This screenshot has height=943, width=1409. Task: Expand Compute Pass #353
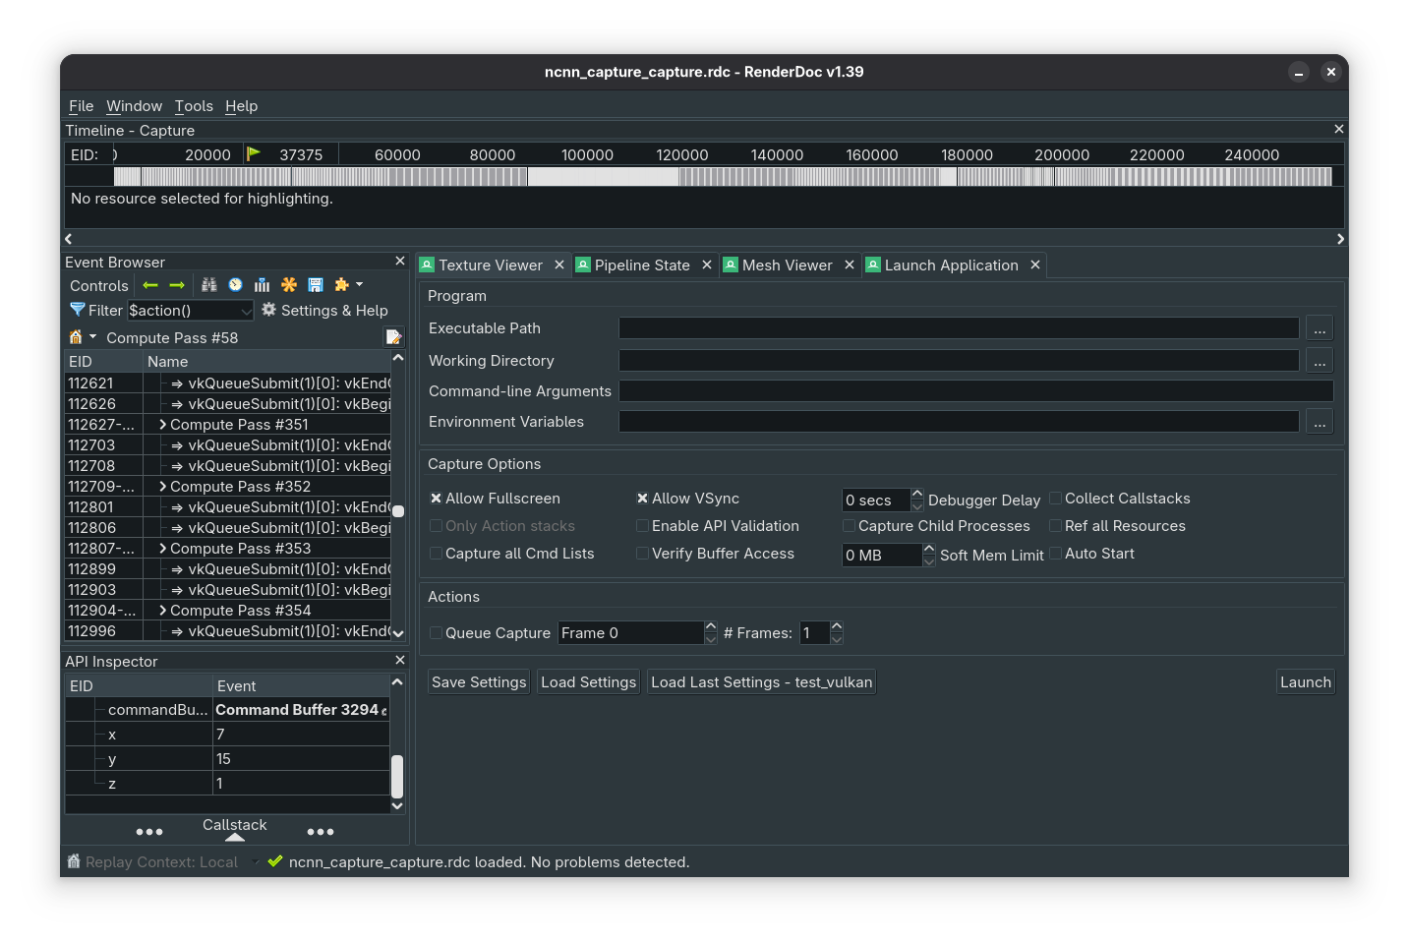[x=162, y=549]
